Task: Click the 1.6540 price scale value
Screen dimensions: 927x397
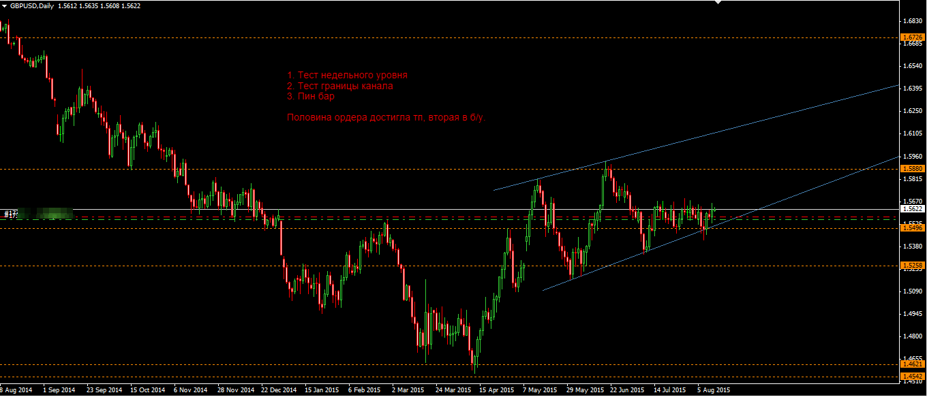Action: tap(913, 66)
